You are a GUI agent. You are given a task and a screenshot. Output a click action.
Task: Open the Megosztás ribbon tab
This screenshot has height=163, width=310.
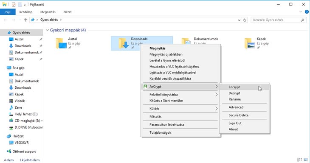[48, 12]
